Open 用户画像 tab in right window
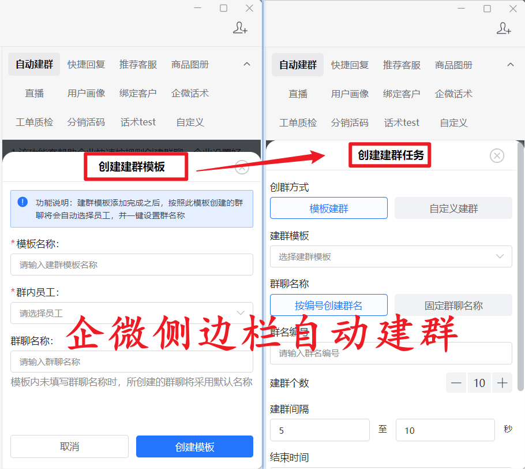This screenshot has height=469, width=525. 350,94
